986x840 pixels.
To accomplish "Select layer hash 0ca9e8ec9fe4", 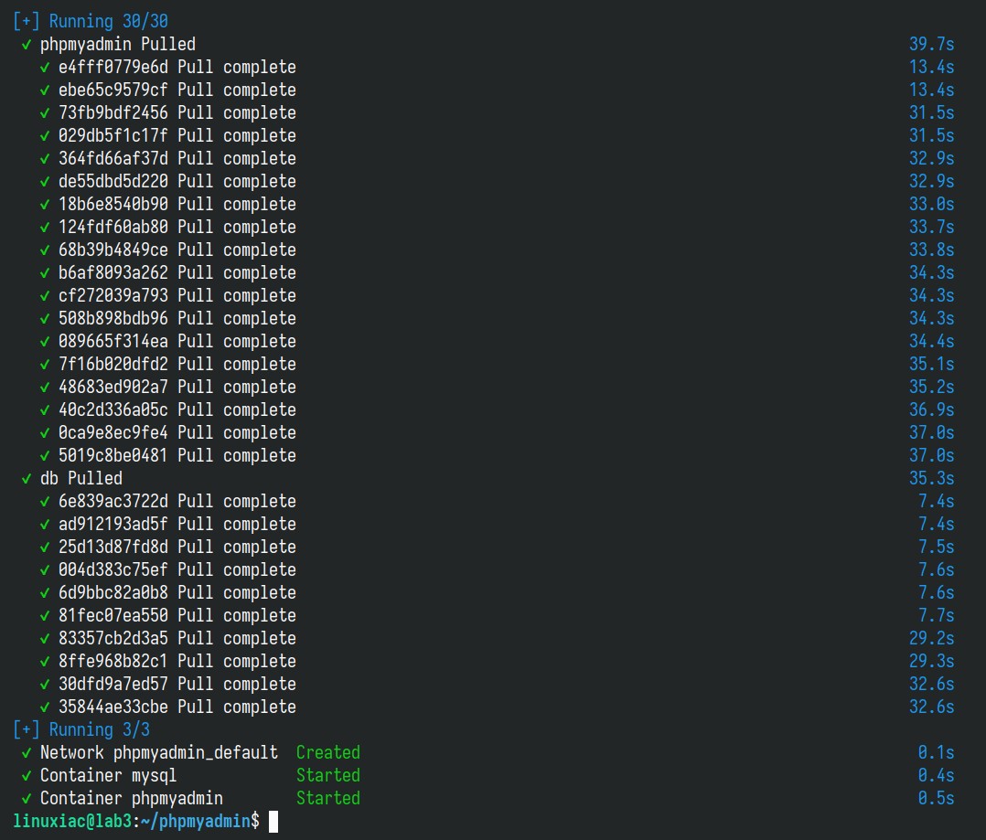I will (x=113, y=432).
